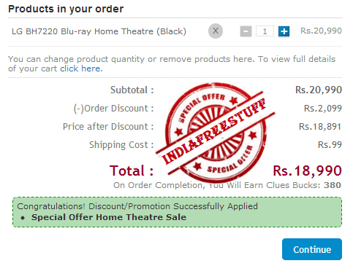Click the 'Total :' label
The width and height of the screenshot is (353, 266).
[132, 171]
